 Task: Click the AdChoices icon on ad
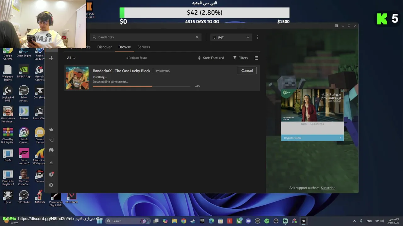(342, 91)
